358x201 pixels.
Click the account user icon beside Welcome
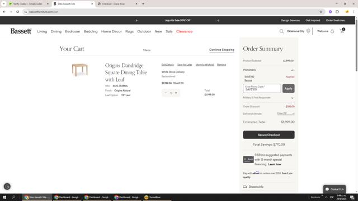[332, 31]
